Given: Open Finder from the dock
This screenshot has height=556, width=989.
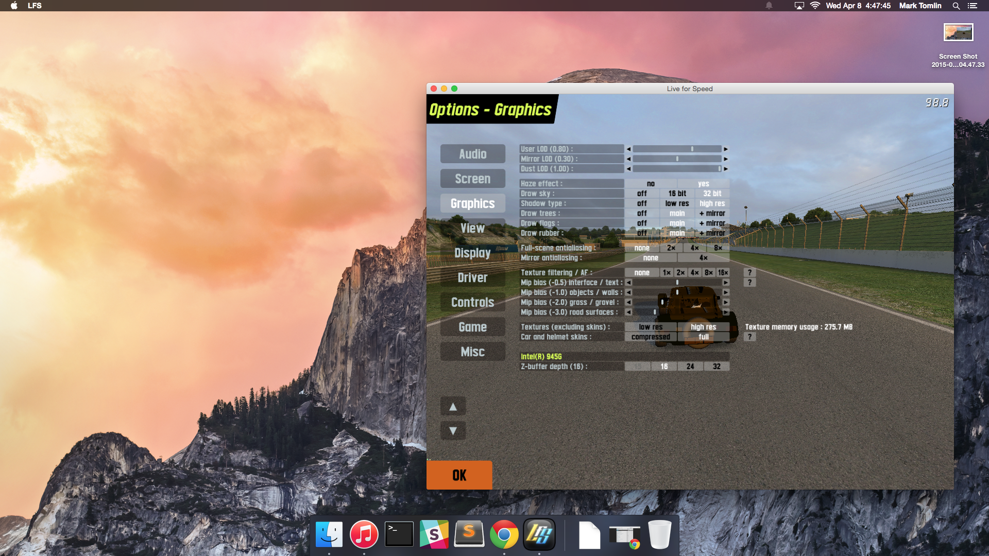Looking at the screenshot, I should point(329,535).
